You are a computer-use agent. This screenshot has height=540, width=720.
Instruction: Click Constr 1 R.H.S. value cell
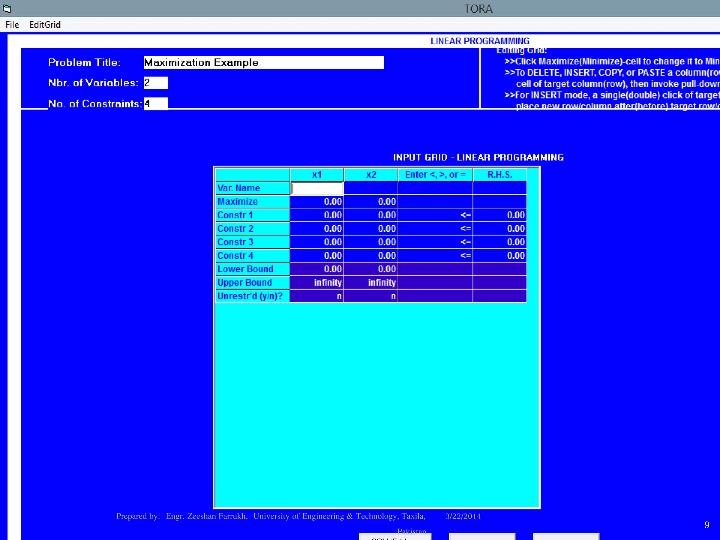click(500, 215)
